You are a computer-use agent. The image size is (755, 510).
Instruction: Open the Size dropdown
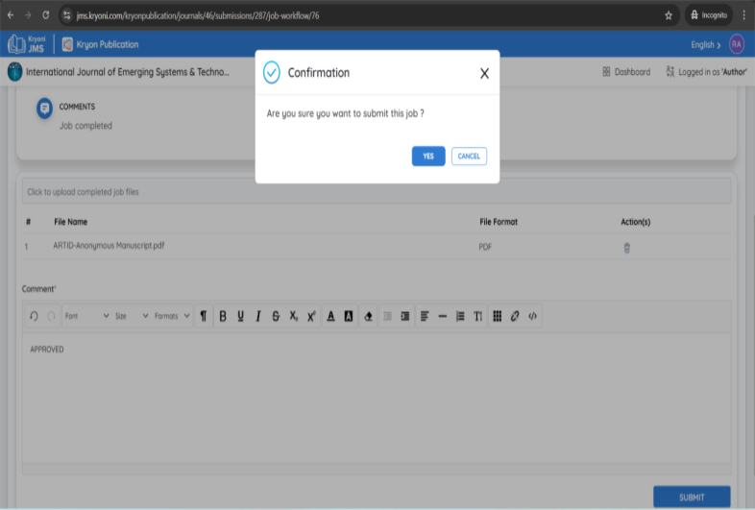coord(132,316)
